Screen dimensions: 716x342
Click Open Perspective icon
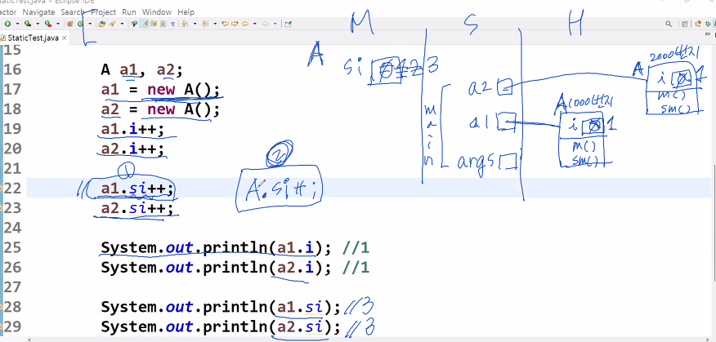click(684, 24)
